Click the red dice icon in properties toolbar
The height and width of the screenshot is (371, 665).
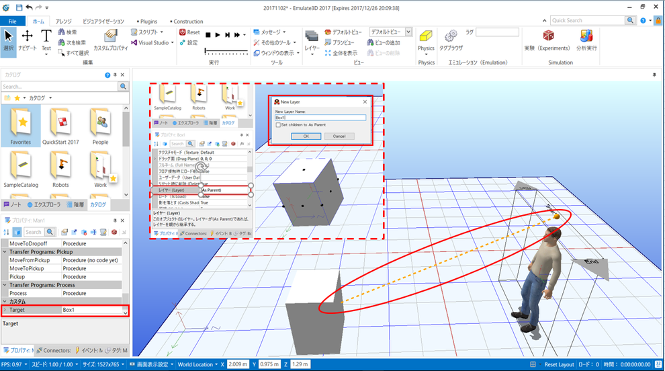tap(114, 232)
